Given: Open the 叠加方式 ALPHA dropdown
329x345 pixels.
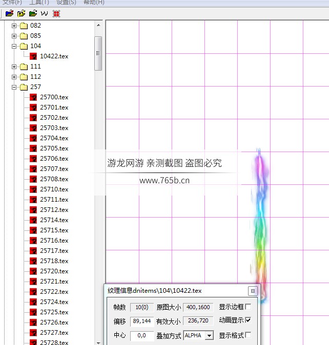Looking at the screenshot, I should pyautogui.click(x=210, y=336).
